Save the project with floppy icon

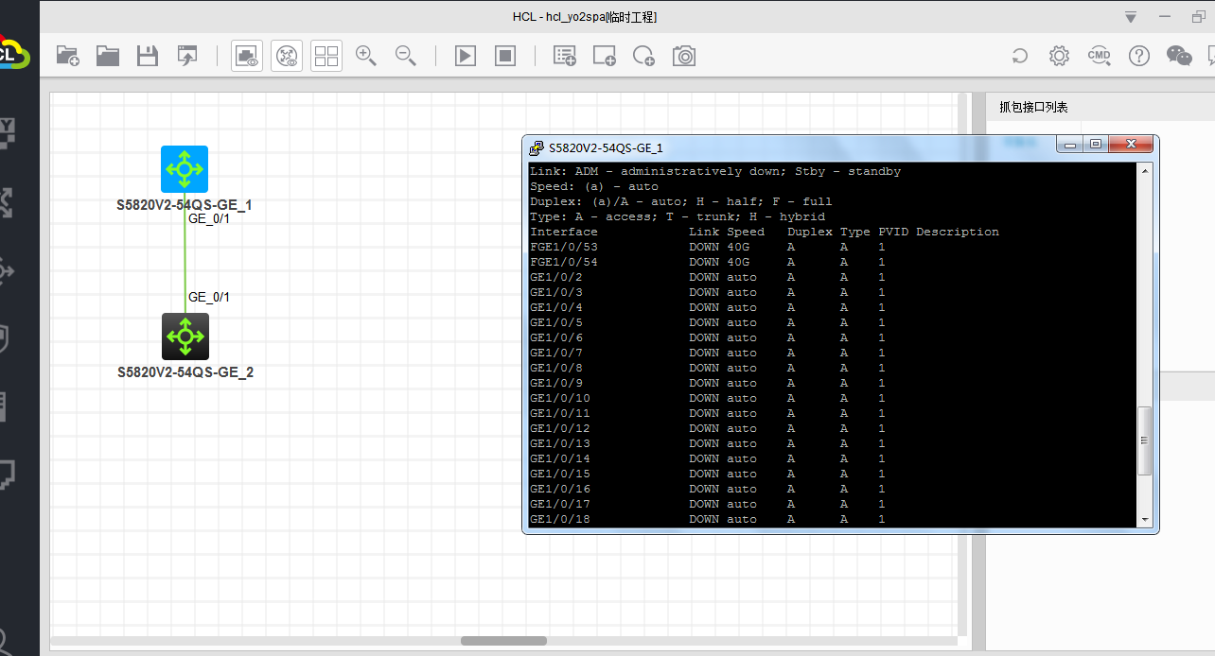coord(148,56)
